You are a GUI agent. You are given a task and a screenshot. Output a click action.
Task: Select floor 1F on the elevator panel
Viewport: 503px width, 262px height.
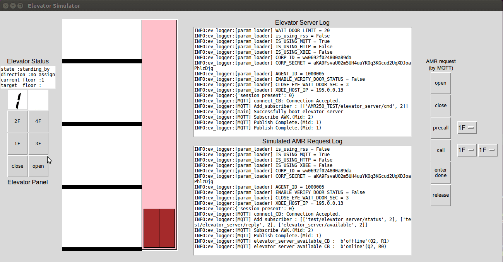(17, 144)
